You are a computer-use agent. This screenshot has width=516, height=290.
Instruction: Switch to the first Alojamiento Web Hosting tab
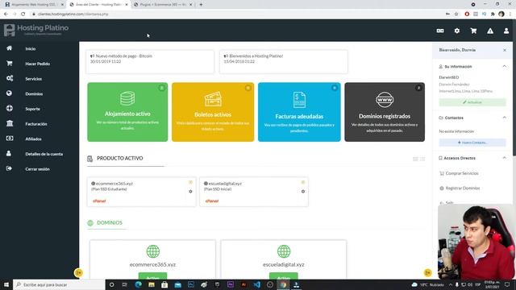pos(34,5)
